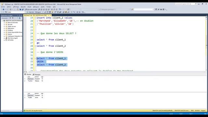The image size is (208, 117).
Task: Close the SQLQuery1.sql document tab
Action: [x=51, y=15]
